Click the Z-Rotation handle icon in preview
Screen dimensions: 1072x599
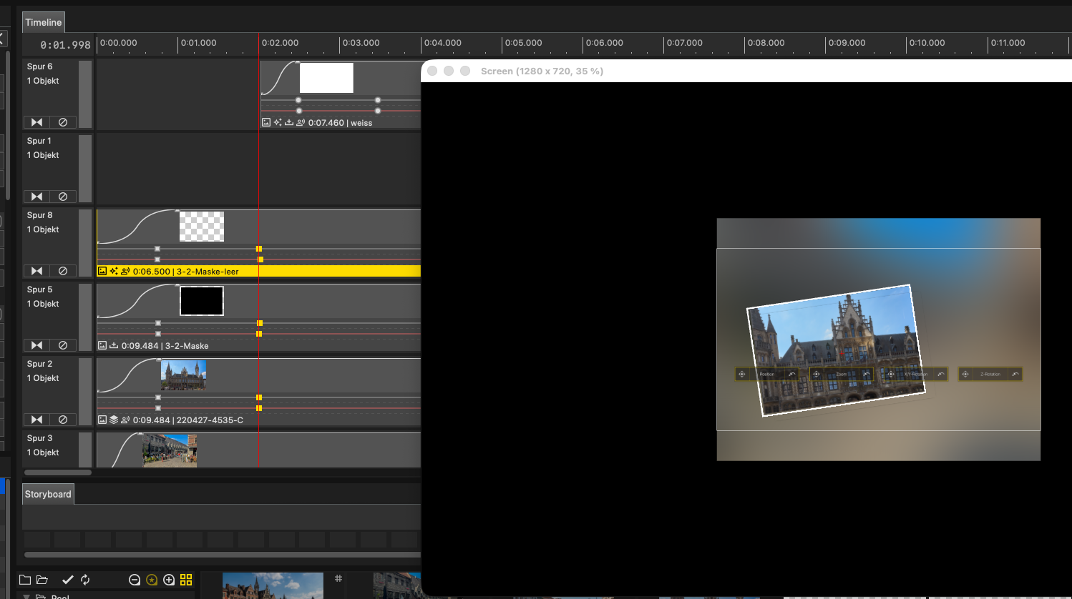tap(965, 374)
